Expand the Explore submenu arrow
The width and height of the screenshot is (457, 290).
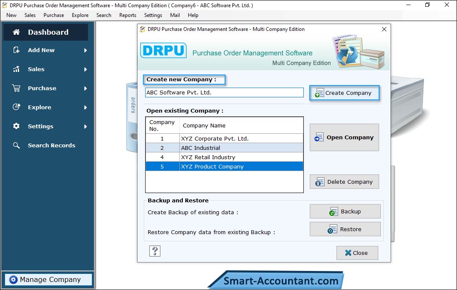coord(85,108)
